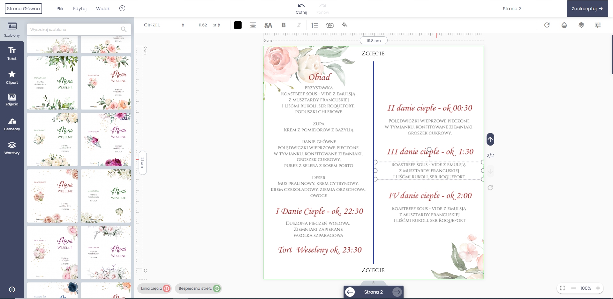
Task: Open the black text color swatch
Action: point(238,25)
